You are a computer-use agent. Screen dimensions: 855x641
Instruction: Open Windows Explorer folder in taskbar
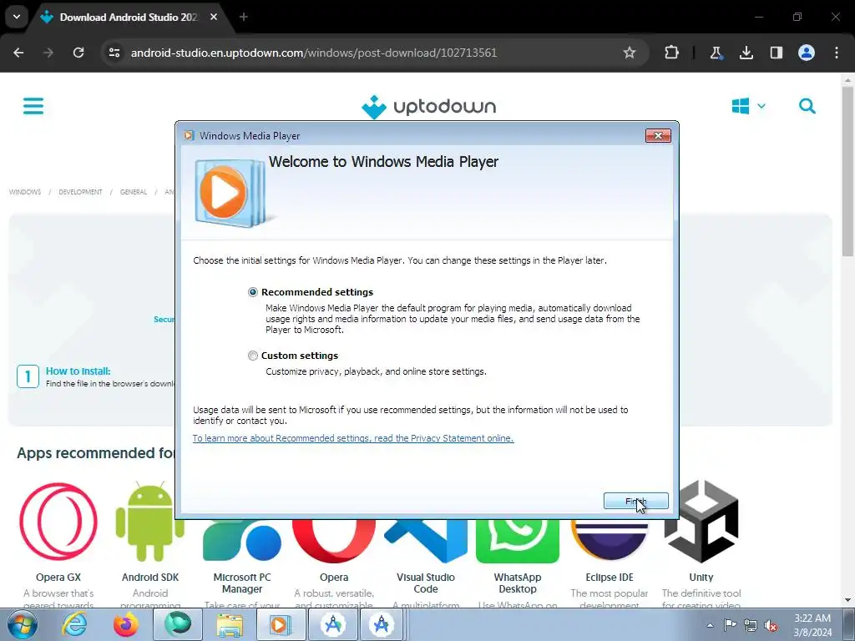(x=230, y=624)
